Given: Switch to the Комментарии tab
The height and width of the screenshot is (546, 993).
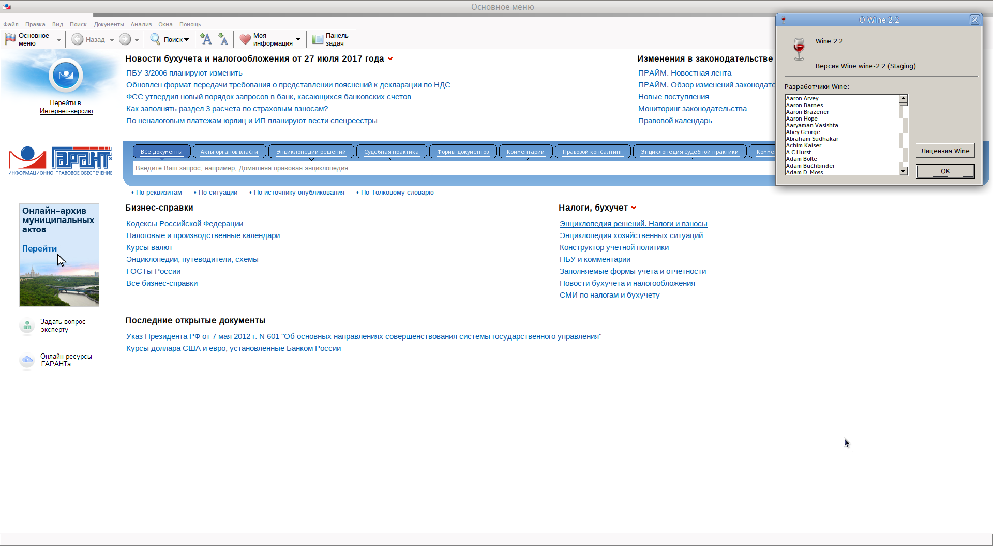Looking at the screenshot, I should click(525, 152).
